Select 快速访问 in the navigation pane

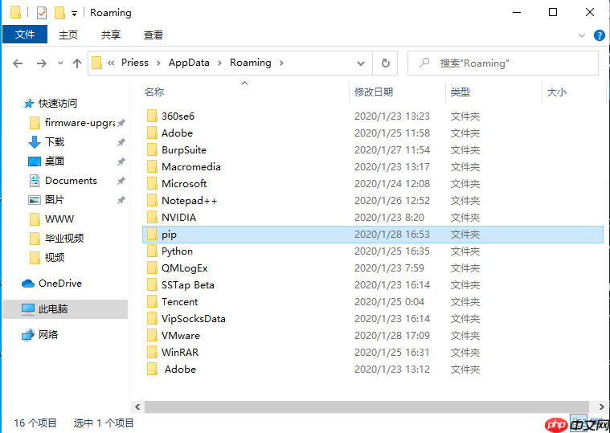point(58,104)
